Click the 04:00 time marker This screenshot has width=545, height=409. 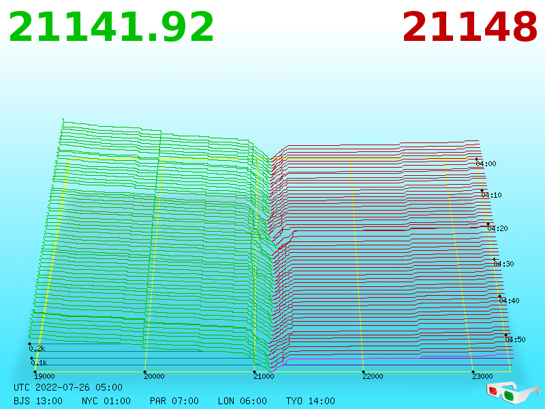click(486, 164)
